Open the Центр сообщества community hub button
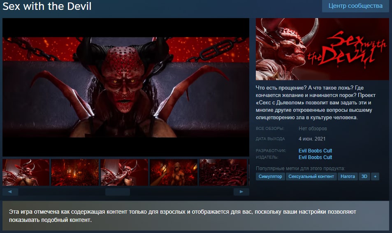The width and height of the screenshot is (392, 233). [x=355, y=6]
